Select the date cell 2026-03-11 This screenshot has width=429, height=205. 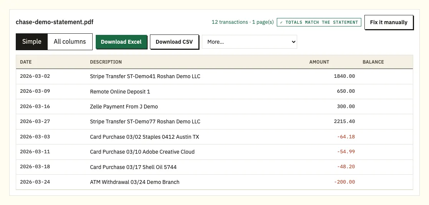point(35,152)
